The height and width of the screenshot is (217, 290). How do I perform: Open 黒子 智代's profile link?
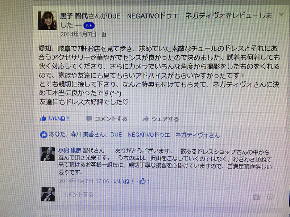[74, 16]
